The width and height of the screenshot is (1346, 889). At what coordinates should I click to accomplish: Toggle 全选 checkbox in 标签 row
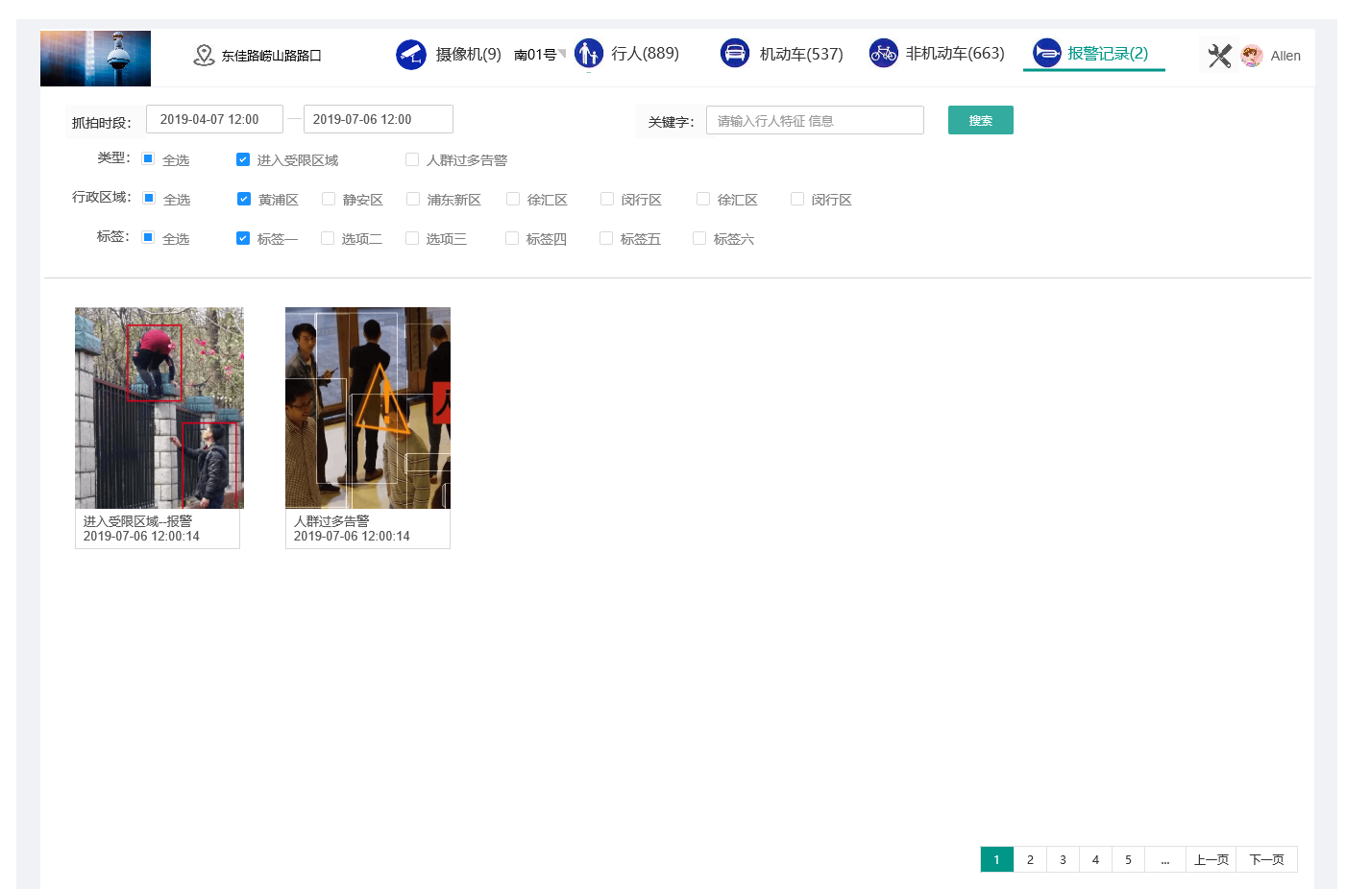148,237
